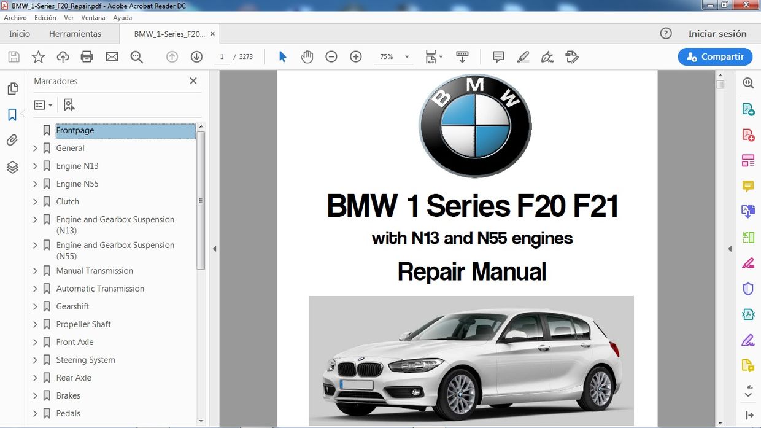Click the Add Sticky Note comment icon

tap(498, 56)
